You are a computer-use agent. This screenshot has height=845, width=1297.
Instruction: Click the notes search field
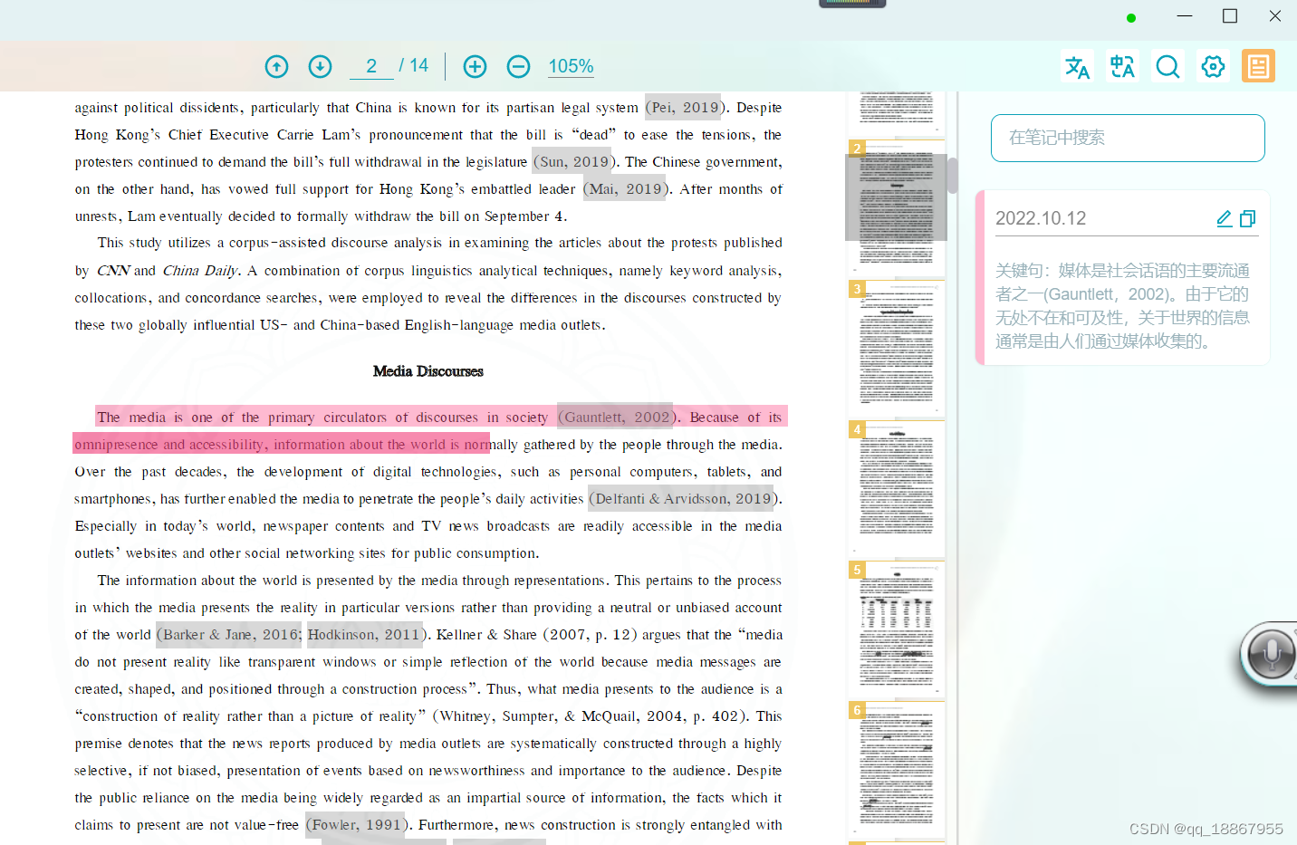point(1128,138)
